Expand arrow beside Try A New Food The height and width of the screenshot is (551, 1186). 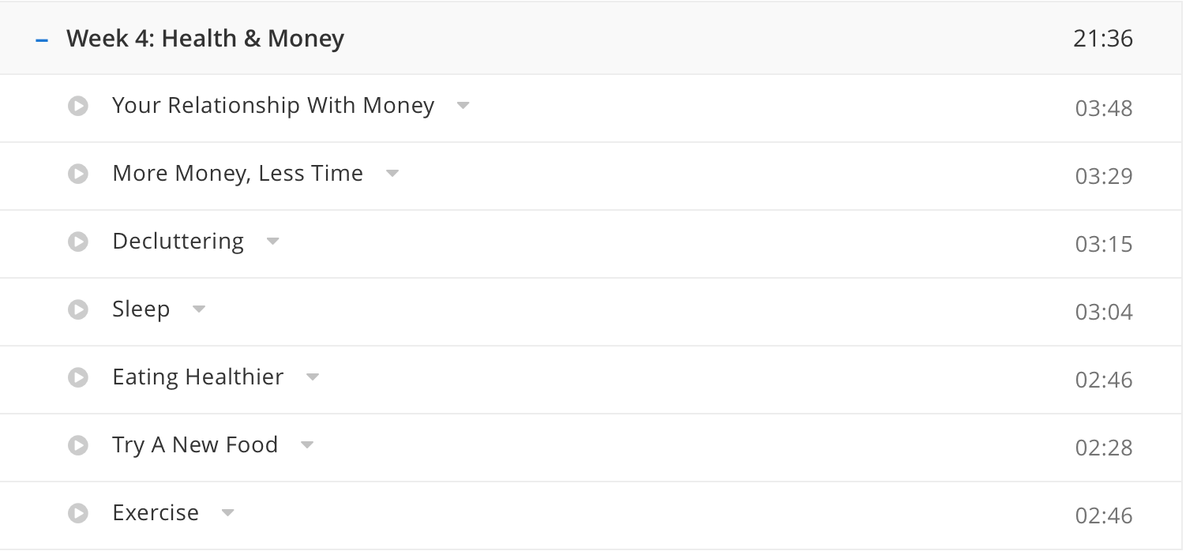coord(307,445)
